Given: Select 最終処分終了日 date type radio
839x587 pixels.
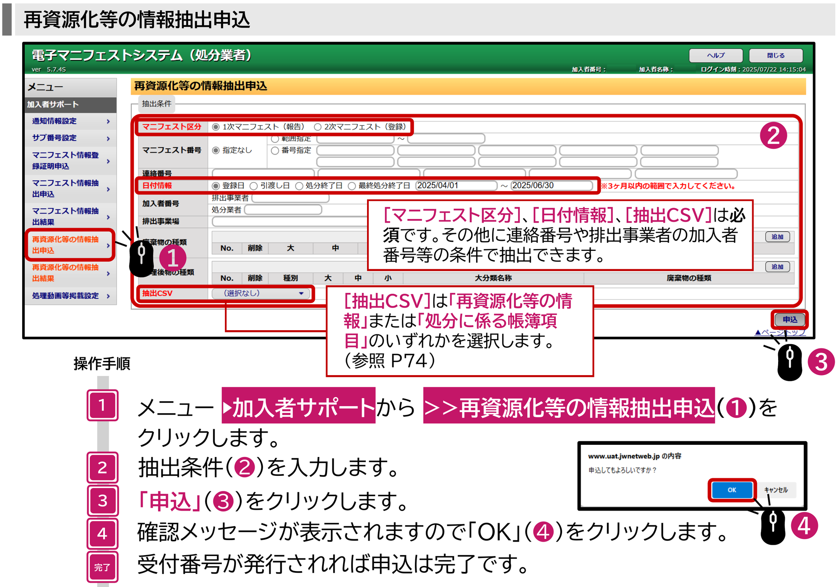Looking at the screenshot, I should pos(352,185).
